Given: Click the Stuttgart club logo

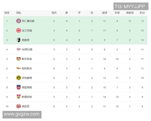Looking at the screenshot, I should point(18,97).
